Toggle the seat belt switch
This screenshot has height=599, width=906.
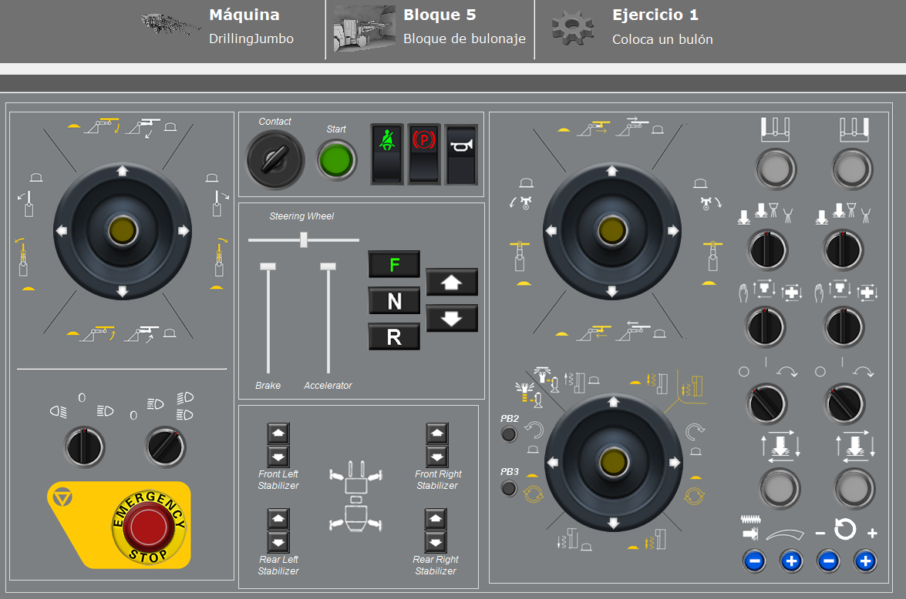[387, 154]
